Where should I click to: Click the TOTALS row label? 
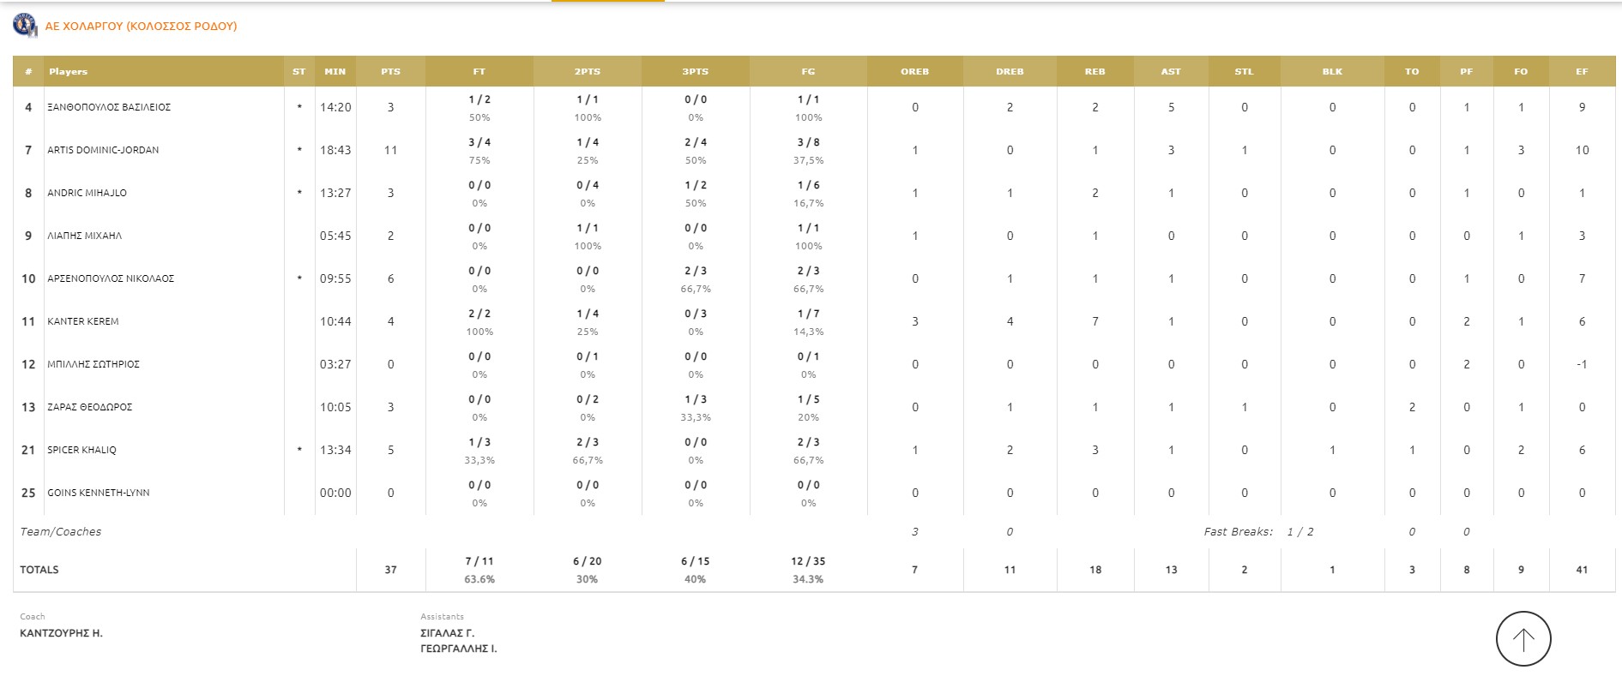pos(39,570)
